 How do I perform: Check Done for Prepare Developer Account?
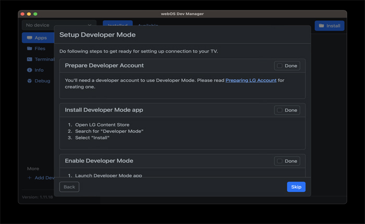[x=280, y=66]
